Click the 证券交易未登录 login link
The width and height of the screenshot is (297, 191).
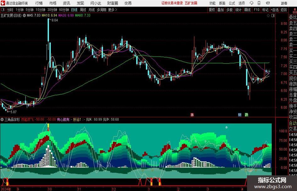(172, 3)
